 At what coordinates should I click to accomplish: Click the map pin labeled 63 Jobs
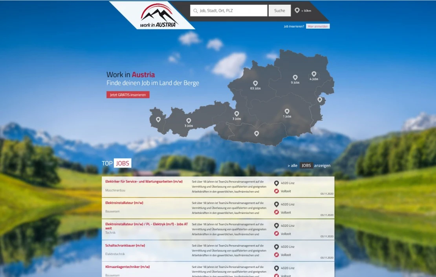[x=255, y=83]
